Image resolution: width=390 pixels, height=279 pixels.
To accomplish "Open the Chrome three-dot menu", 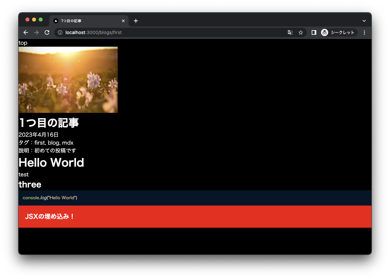I will coord(364,32).
